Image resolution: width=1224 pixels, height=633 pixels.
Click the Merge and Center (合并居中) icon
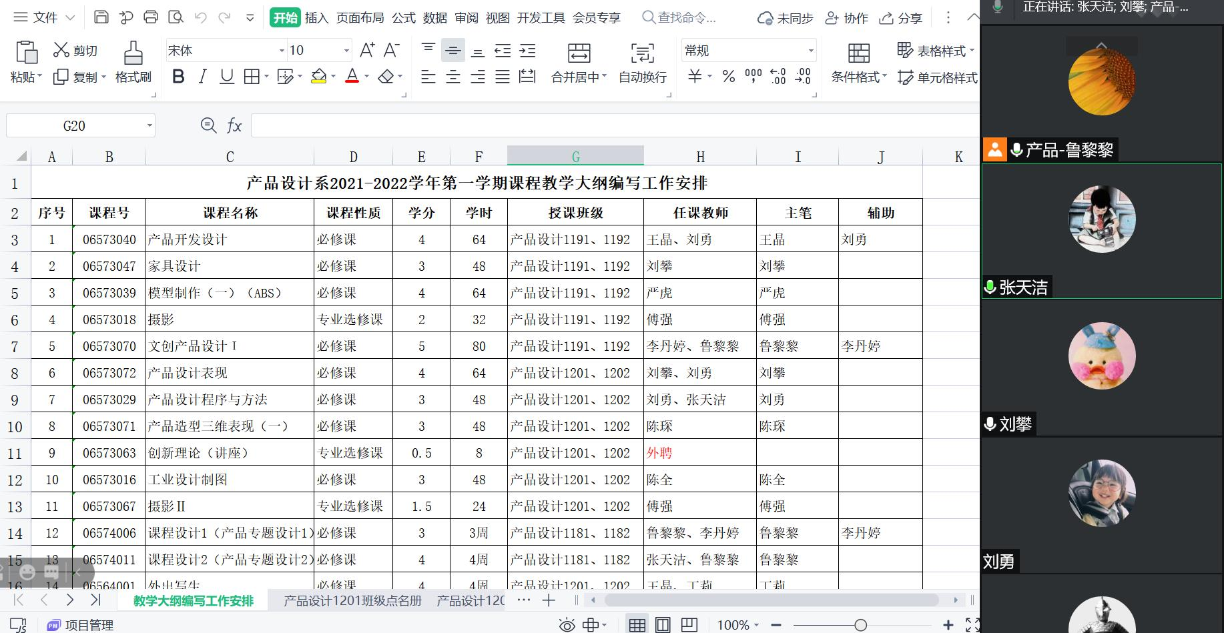tap(578, 53)
